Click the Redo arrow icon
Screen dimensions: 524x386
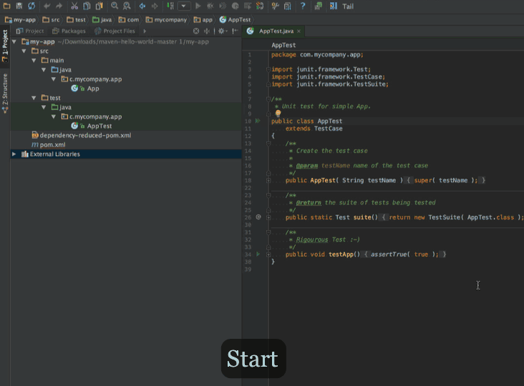pyautogui.click(x=59, y=6)
